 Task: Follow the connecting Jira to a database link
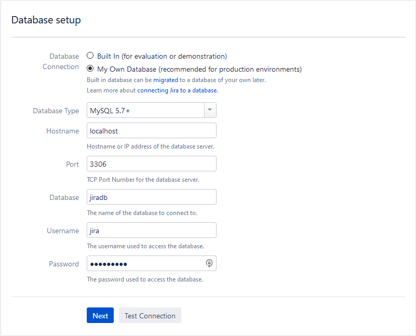177,90
